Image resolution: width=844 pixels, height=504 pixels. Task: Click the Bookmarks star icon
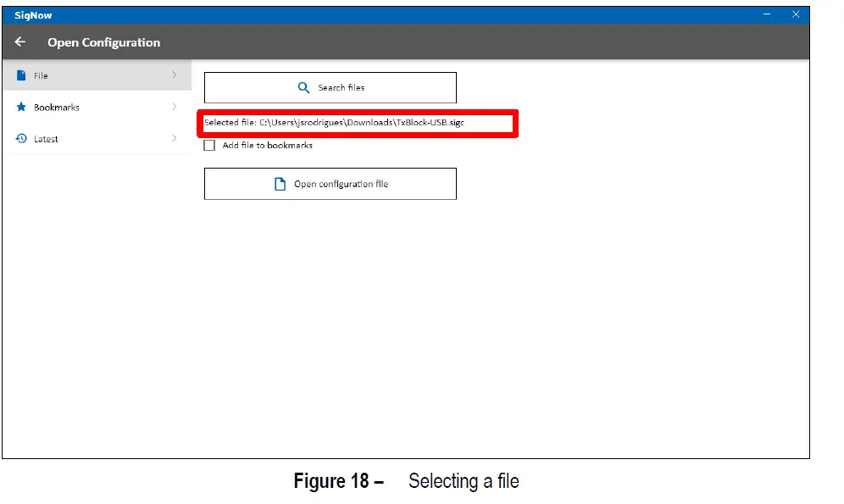coord(19,107)
